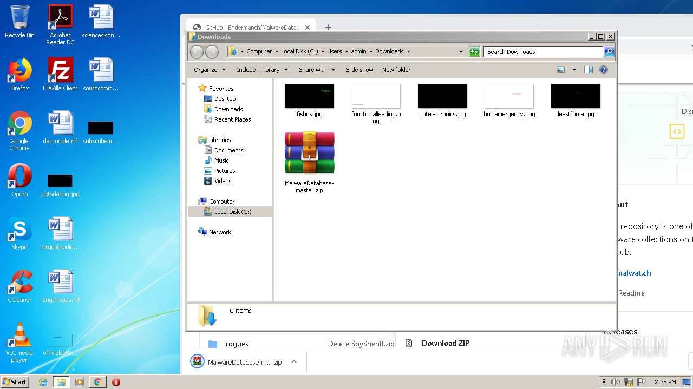This screenshot has width=693, height=389.
Task: Open address bar history dropdown
Action: 461,52
